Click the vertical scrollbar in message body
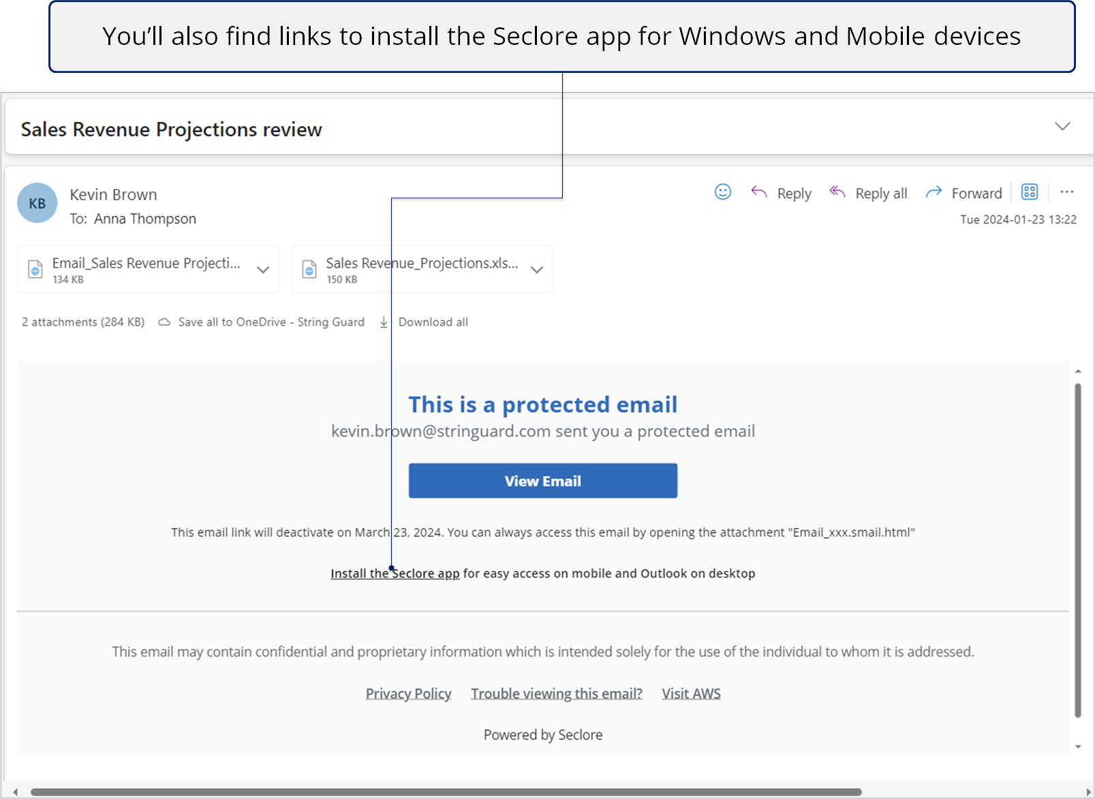 click(x=1078, y=550)
